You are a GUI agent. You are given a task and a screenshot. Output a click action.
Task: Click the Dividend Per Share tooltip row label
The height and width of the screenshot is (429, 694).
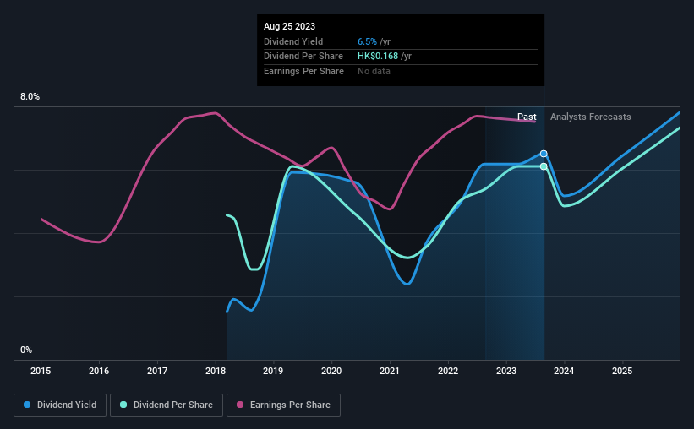click(x=303, y=57)
